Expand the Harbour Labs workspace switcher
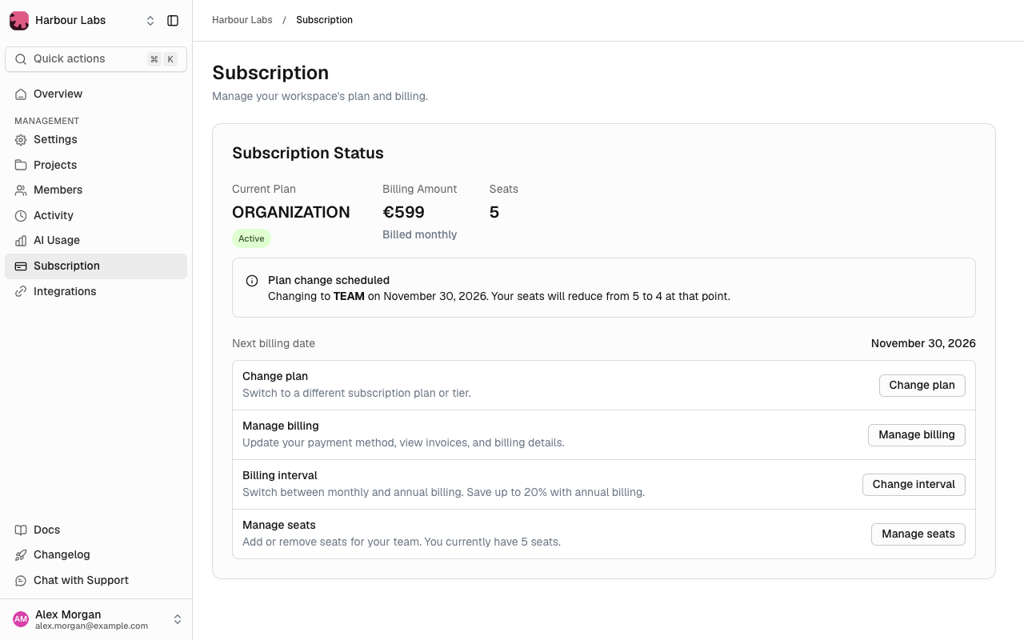The height and width of the screenshot is (640, 1024). click(150, 21)
